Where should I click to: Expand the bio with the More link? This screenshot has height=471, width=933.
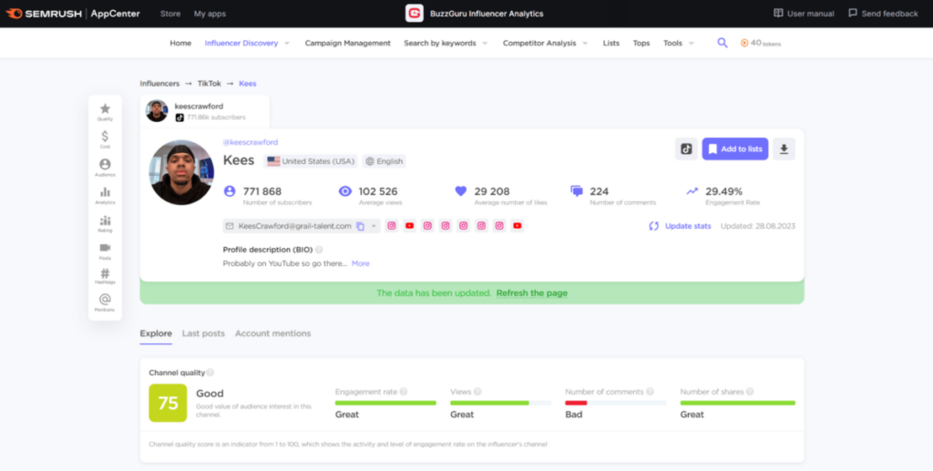coord(361,263)
